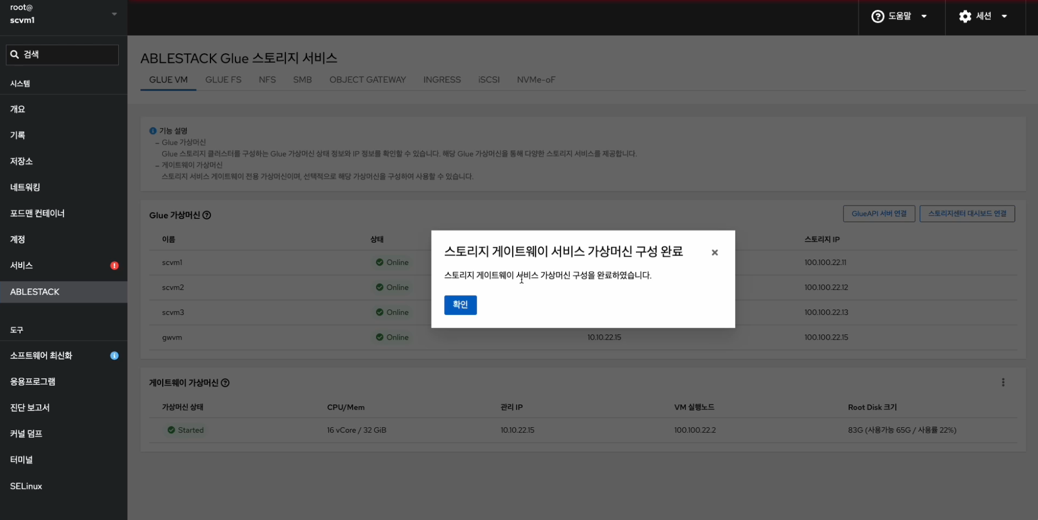Image resolution: width=1038 pixels, height=520 pixels.
Task: Click the 스토리지센터 대시보드 연결 button
Action: tap(967, 214)
